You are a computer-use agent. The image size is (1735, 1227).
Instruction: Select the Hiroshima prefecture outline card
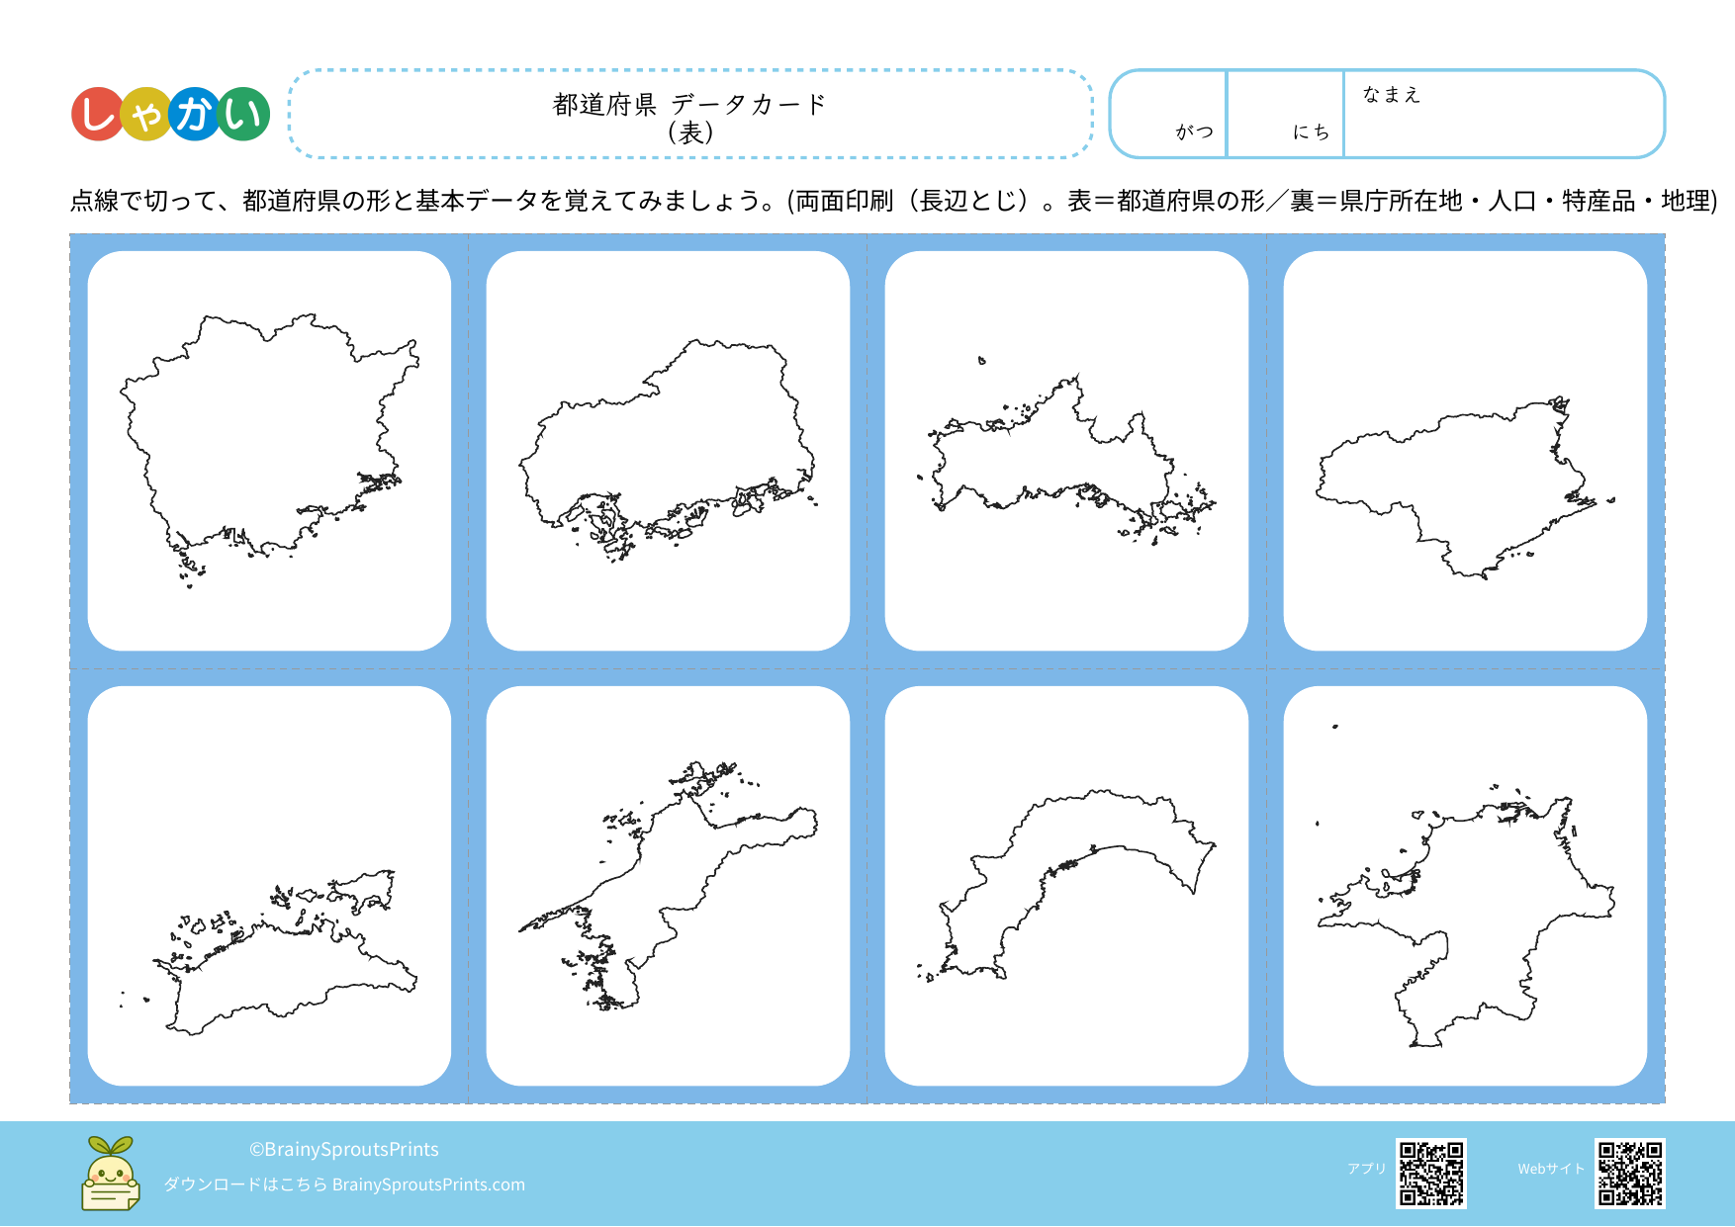tap(668, 451)
